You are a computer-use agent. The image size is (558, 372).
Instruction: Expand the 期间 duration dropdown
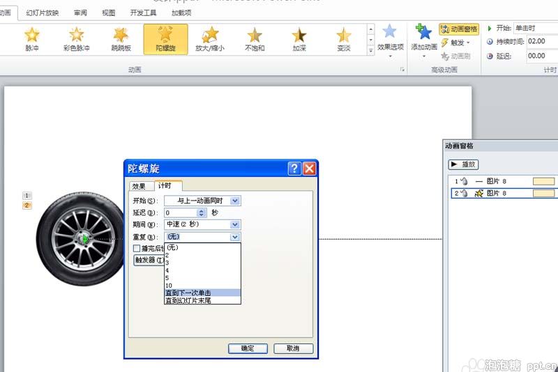pos(235,224)
